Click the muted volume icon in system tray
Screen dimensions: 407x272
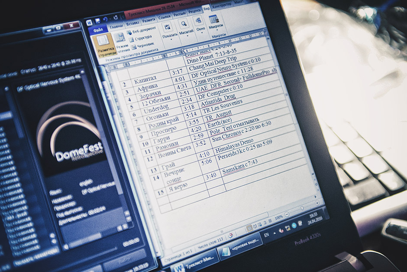[x=281, y=231]
